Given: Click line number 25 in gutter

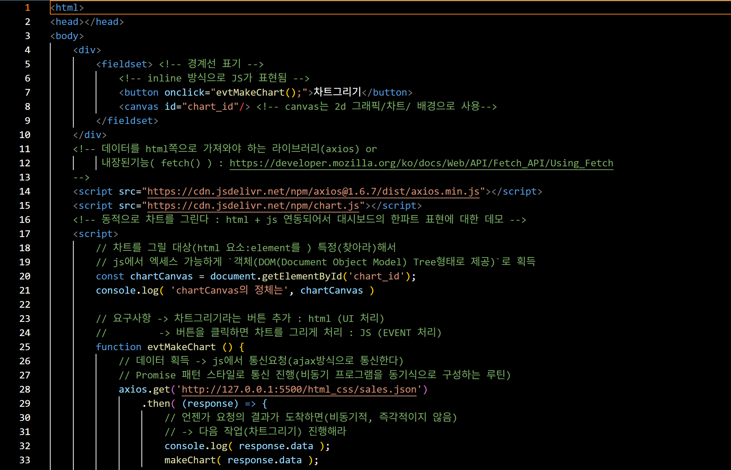Looking at the screenshot, I should [25, 347].
